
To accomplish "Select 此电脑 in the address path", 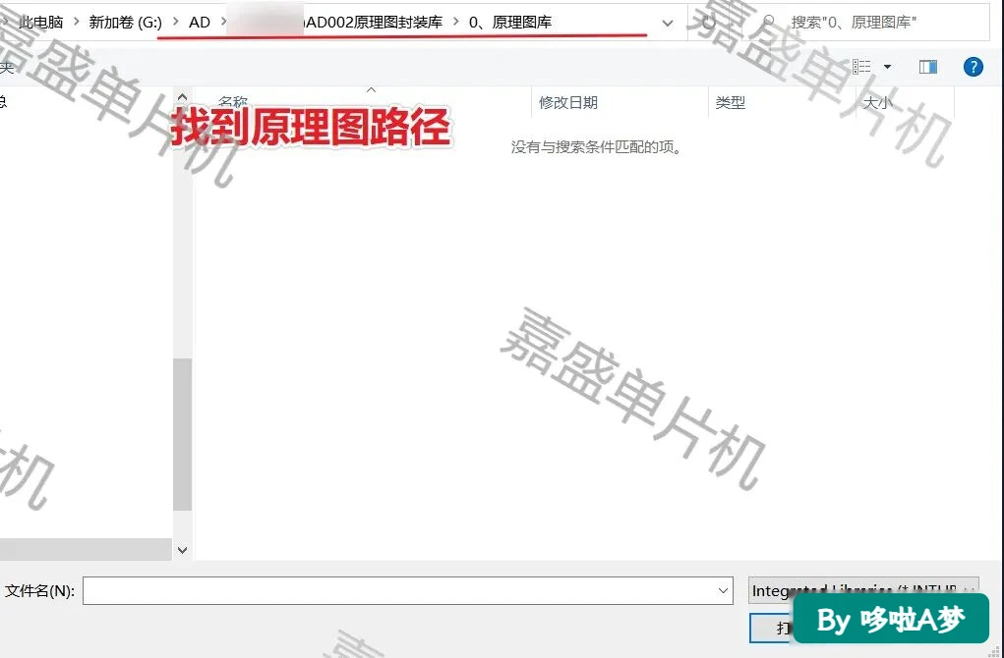I will click(x=41, y=23).
